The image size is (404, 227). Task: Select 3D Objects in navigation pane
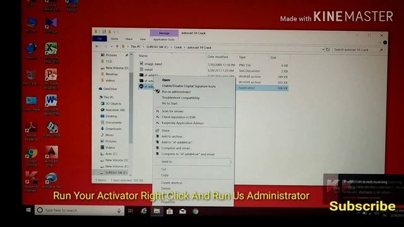(113, 103)
